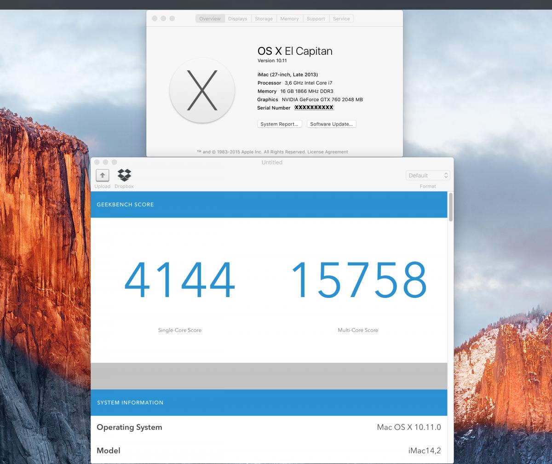This screenshot has width=552, height=464.
Task: Click the NVIDIA GeForce GTX 760 graphics value
Action: (322, 99)
